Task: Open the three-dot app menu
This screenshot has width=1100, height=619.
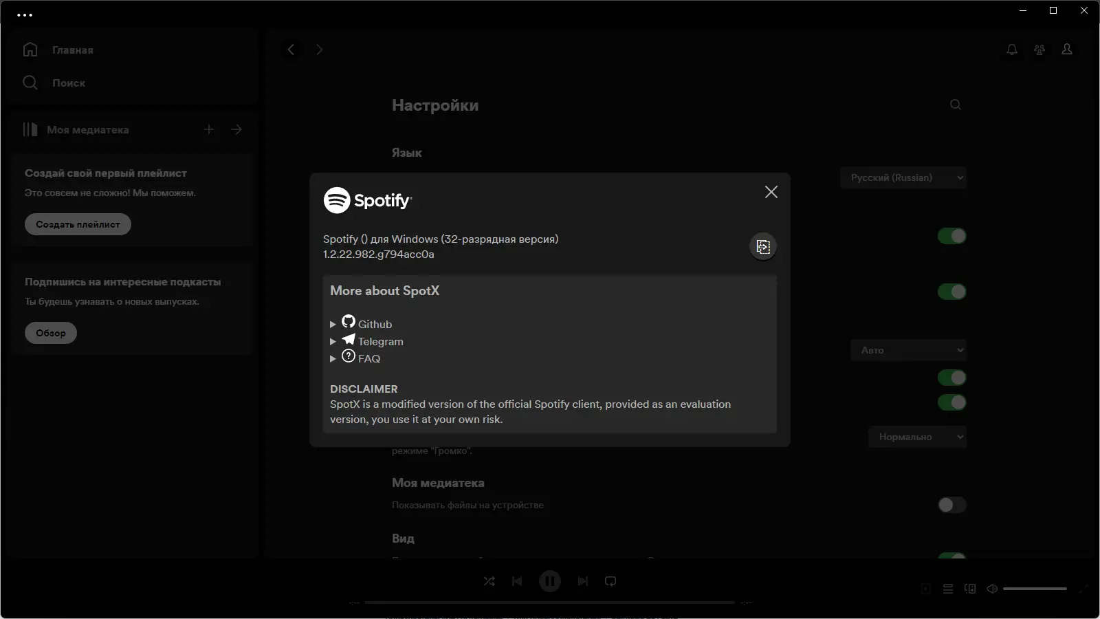Action: pyautogui.click(x=25, y=14)
